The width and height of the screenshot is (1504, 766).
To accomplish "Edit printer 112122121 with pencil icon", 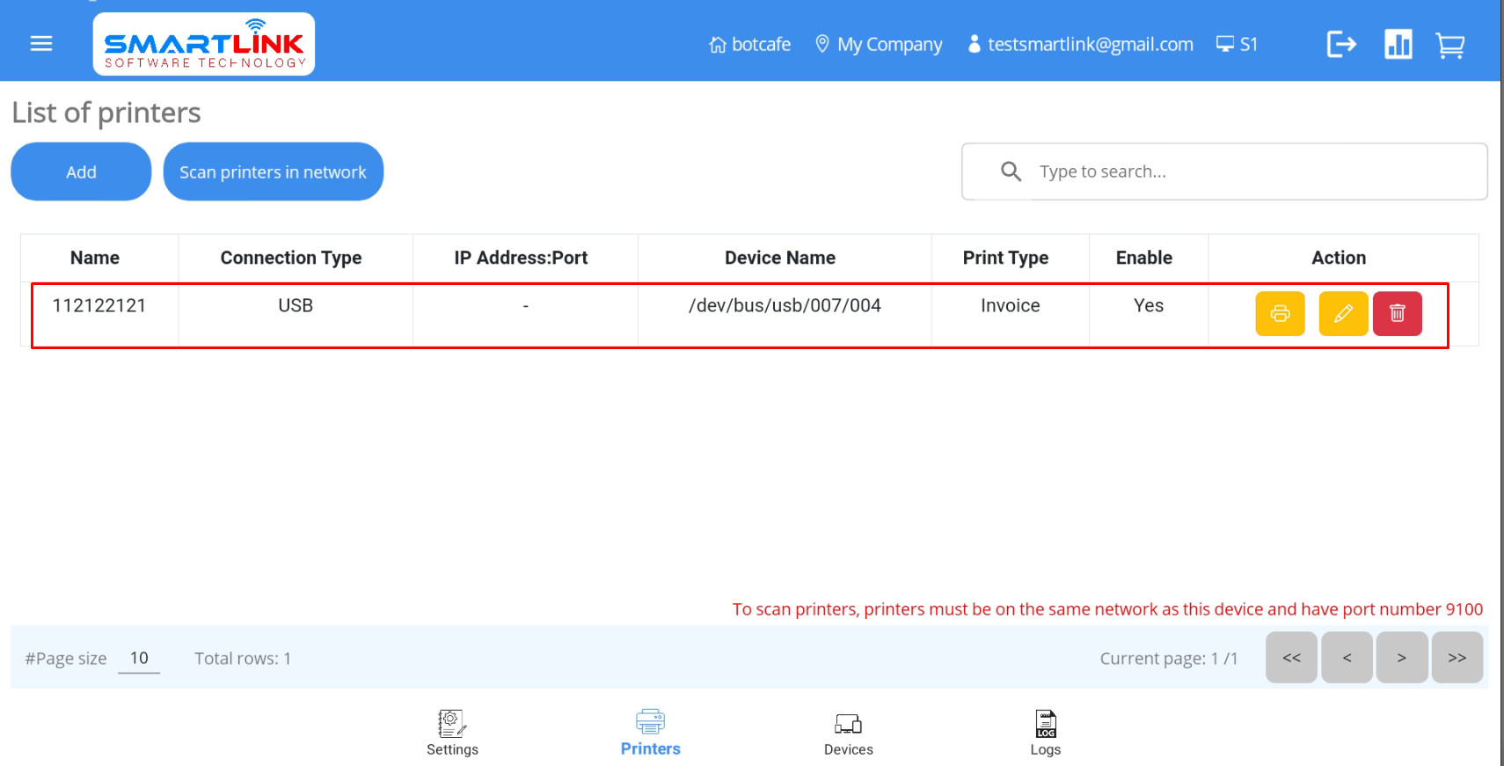I will point(1343,314).
